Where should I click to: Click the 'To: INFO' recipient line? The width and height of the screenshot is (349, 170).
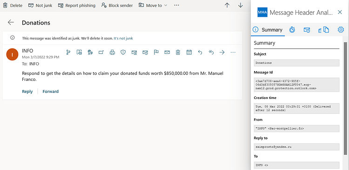click(x=31, y=64)
